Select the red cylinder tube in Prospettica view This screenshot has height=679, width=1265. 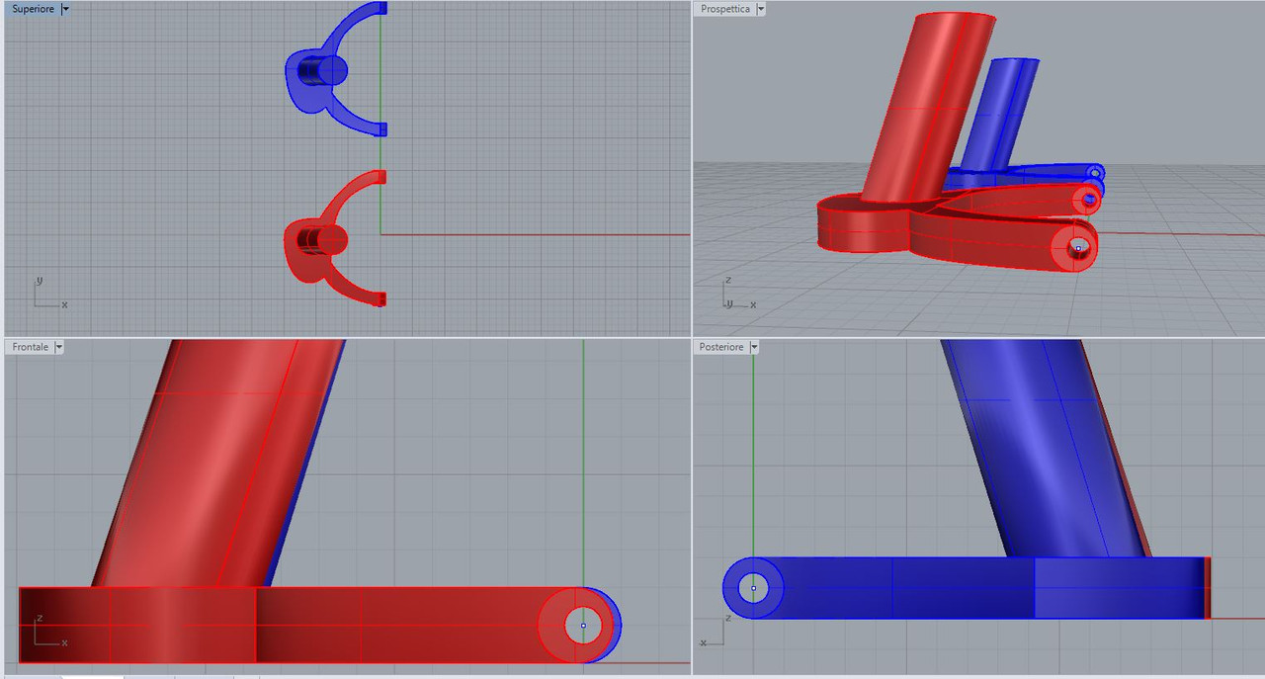929,109
